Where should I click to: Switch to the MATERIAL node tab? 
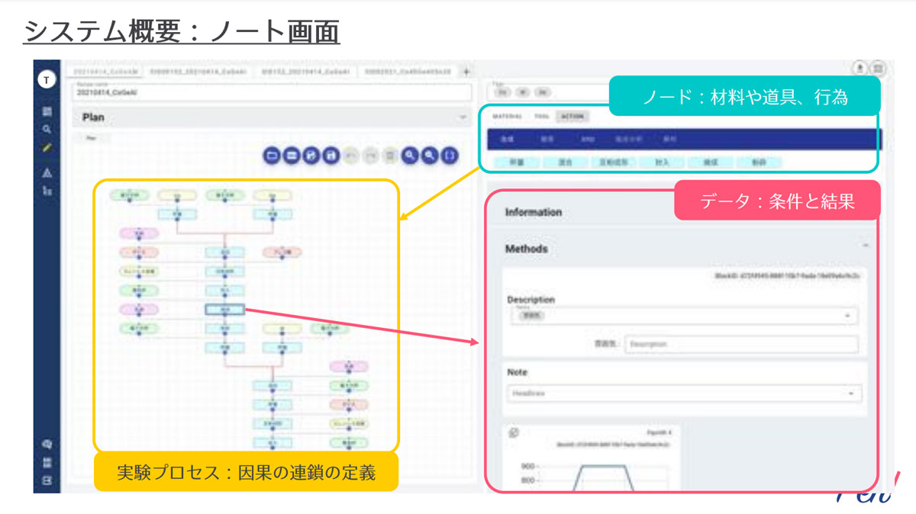(507, 116)
